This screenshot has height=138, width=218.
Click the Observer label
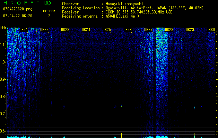pyautogui.click(x=70, y=4)
